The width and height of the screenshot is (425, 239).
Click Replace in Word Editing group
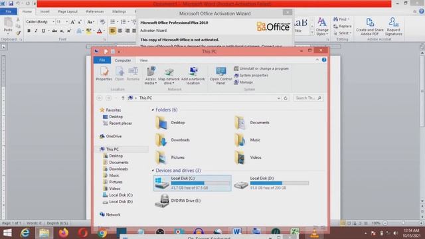pos(342,27)
